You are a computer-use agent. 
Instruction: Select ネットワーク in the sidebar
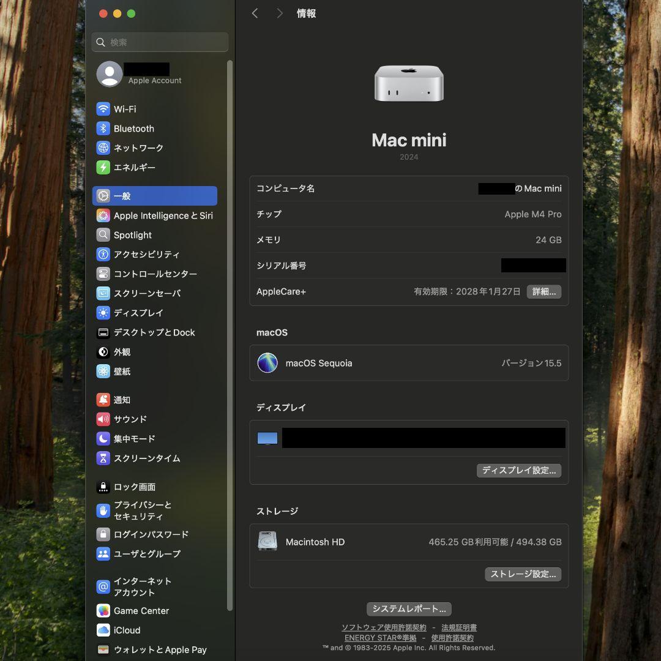138,148
